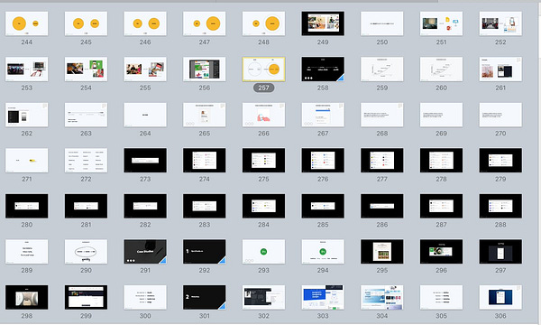Open the Case Studies slide 291
The image size is (541, 325).
[145, 252]
